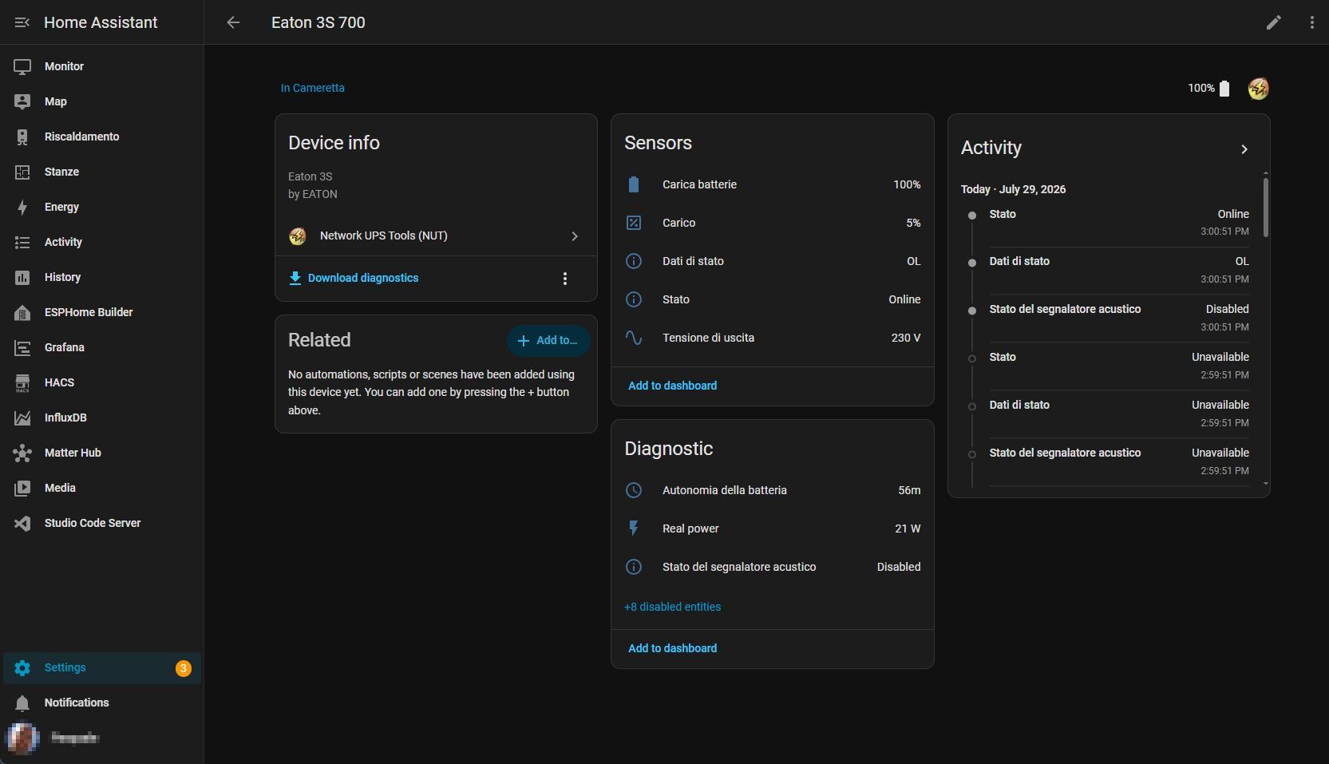The height and width of the screenshot is (764, 1329).
Task: Open the Energy dashboard
Action: pyautogui.click(x=102, y=207)
